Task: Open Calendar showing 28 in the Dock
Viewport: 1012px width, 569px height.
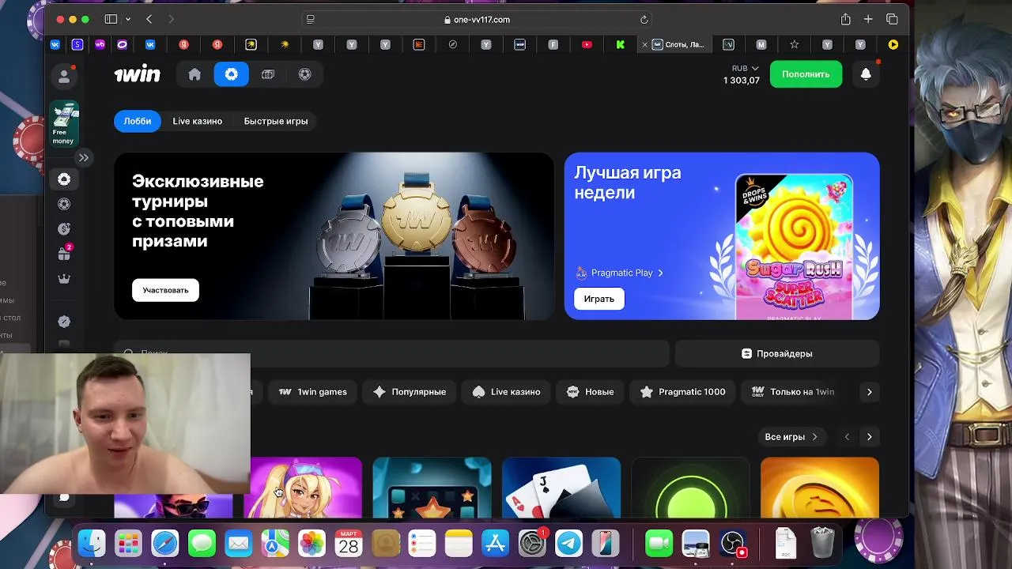Action: coord(349,543)
